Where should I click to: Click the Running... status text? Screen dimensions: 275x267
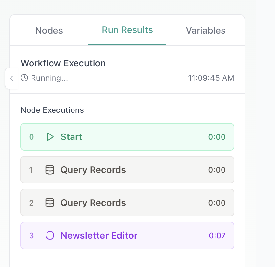tap(50, 78)
